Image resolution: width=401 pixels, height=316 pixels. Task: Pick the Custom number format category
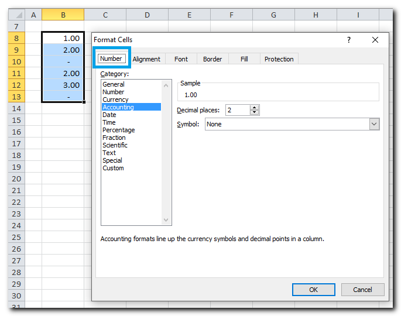pos(113,168)
